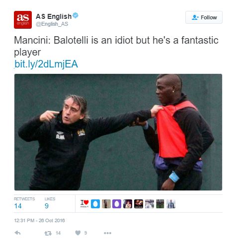237x247 pixels.
Task: Open the I-heart avatar liker profile
Action: pos(84,204)
